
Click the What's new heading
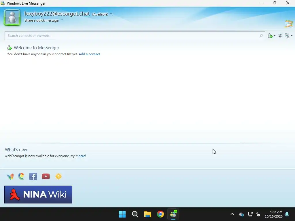point(16,150)
